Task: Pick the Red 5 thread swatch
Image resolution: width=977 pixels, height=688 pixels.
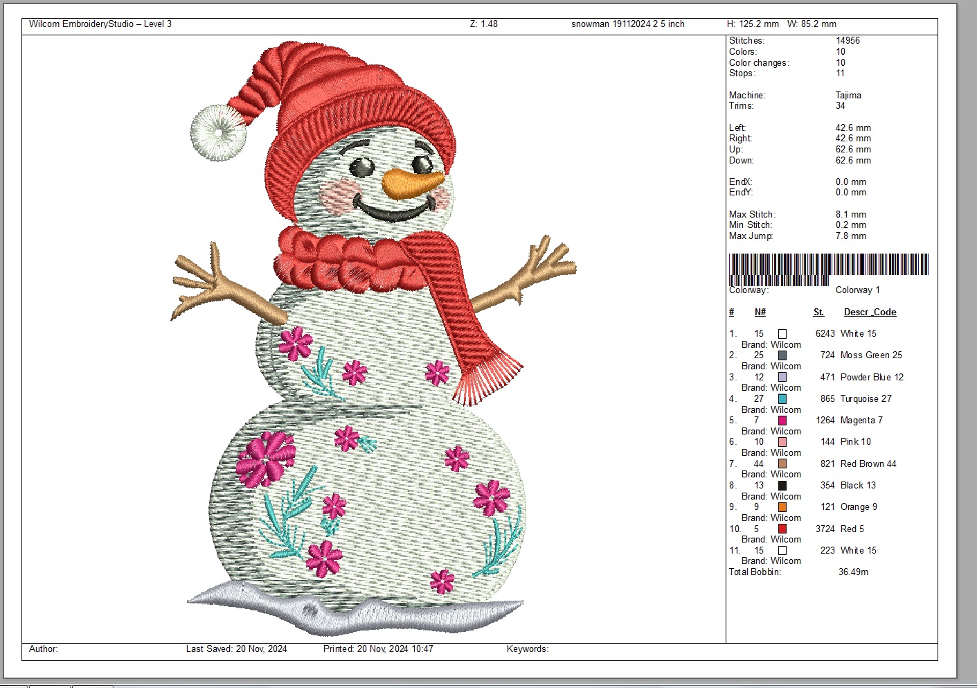Action: pyautogui.click(x=782, y=529)
